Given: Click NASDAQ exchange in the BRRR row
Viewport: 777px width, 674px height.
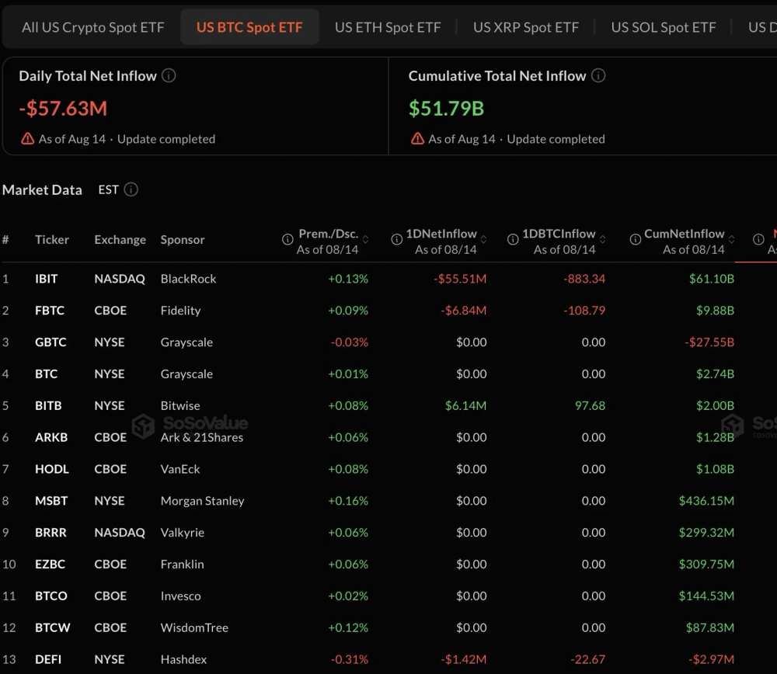Looking at the screenshot, I should [x=120, y=533].
